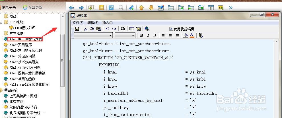Viewport: 282px width, 118px height.
Task: Collapse the FICO模块 tree node
Action: point(1,22)
